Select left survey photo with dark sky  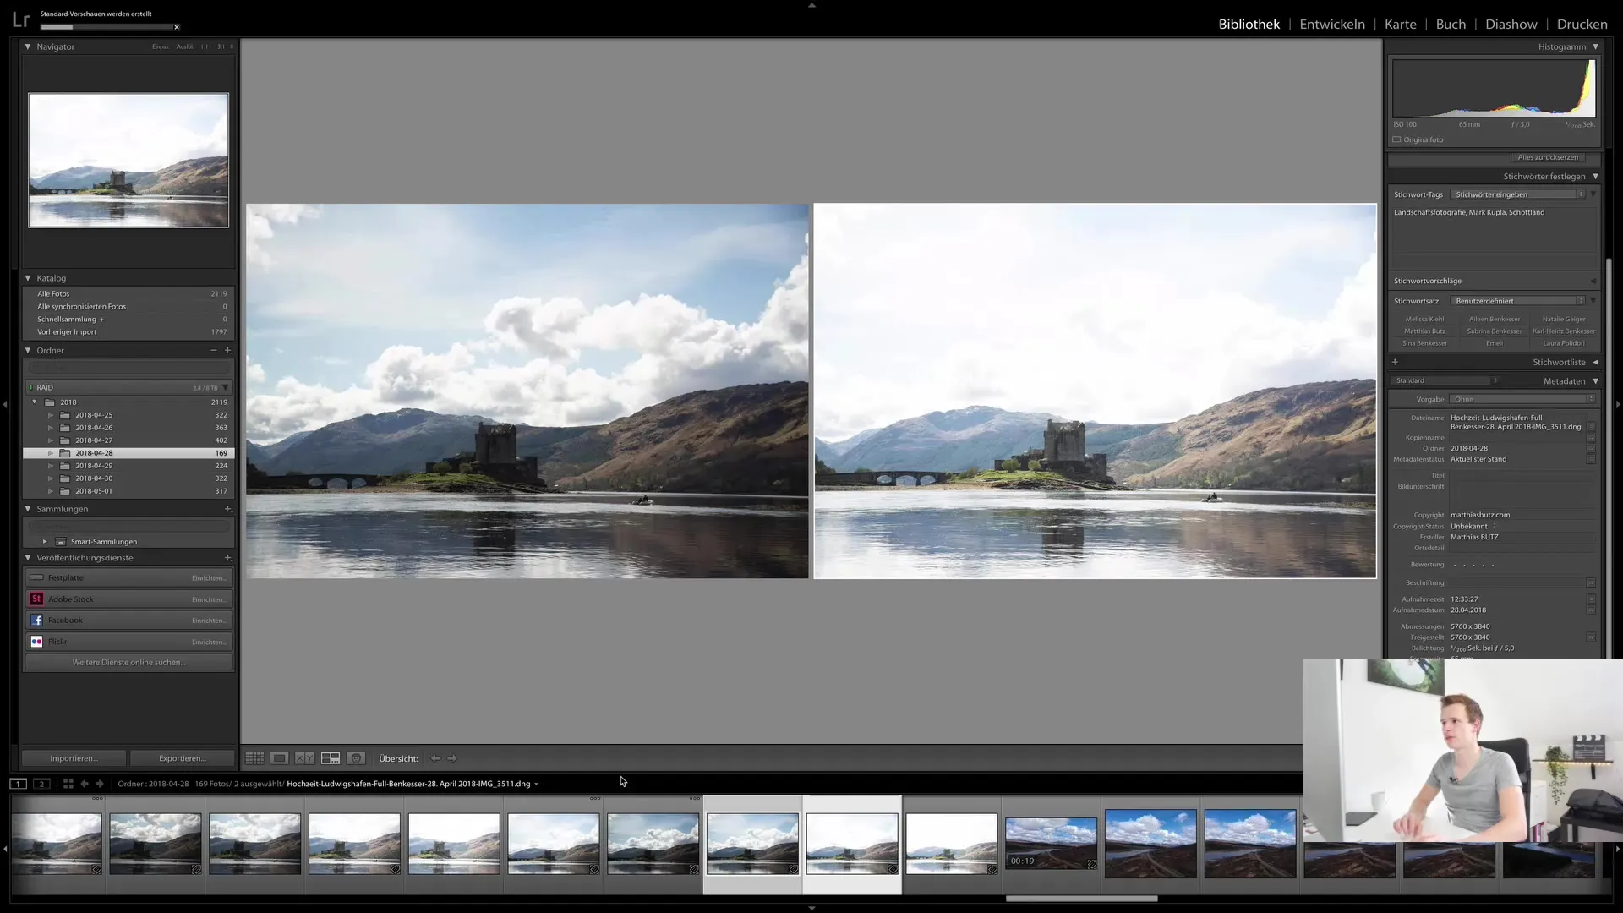tap(527, 391)
